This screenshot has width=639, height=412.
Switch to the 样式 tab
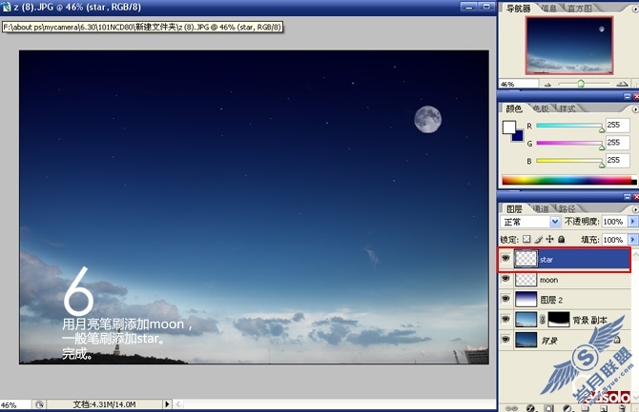point(567,108)
